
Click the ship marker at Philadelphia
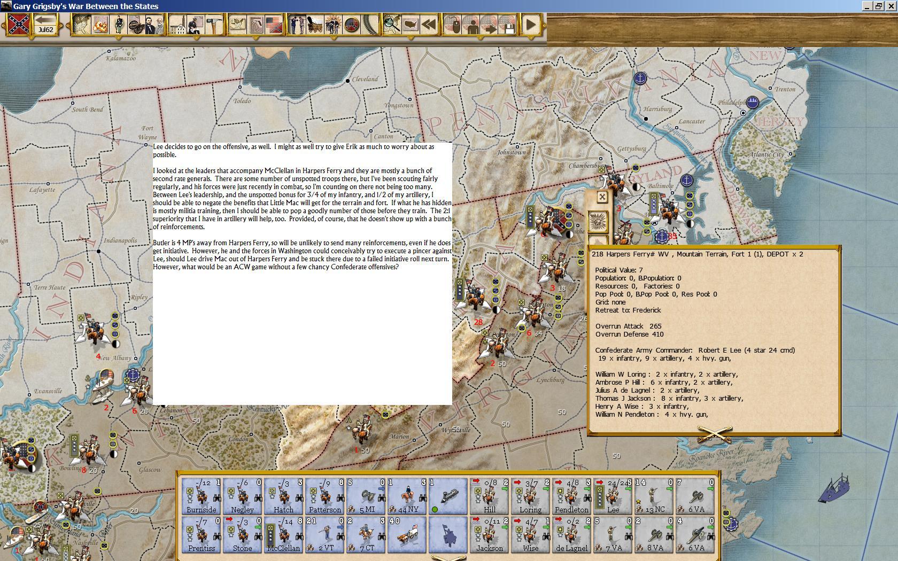tap(752, 102)
